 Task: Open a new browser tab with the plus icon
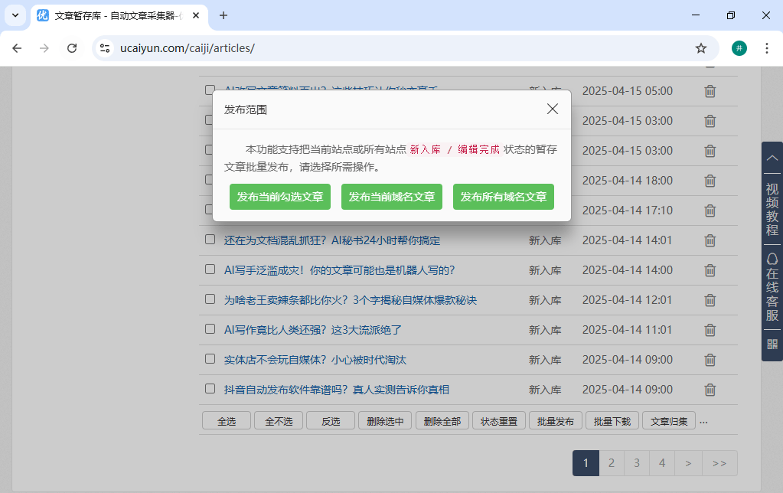click(x=222, y=15)
